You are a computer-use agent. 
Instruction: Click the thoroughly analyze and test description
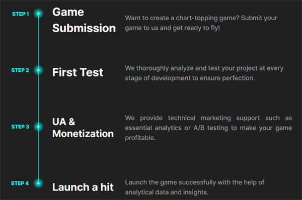point(204,73)
